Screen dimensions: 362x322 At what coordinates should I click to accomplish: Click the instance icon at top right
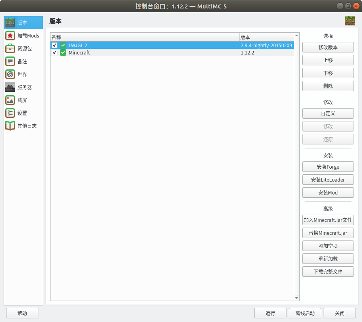point(350,21)
